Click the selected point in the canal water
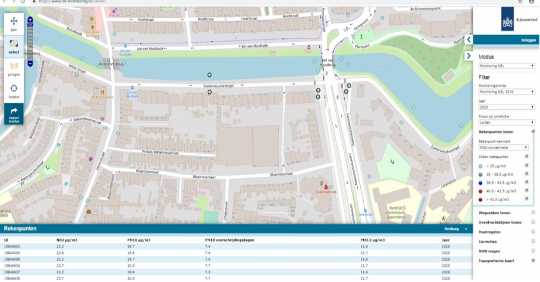Screen dimensions: 540x282 coord(209,75)
